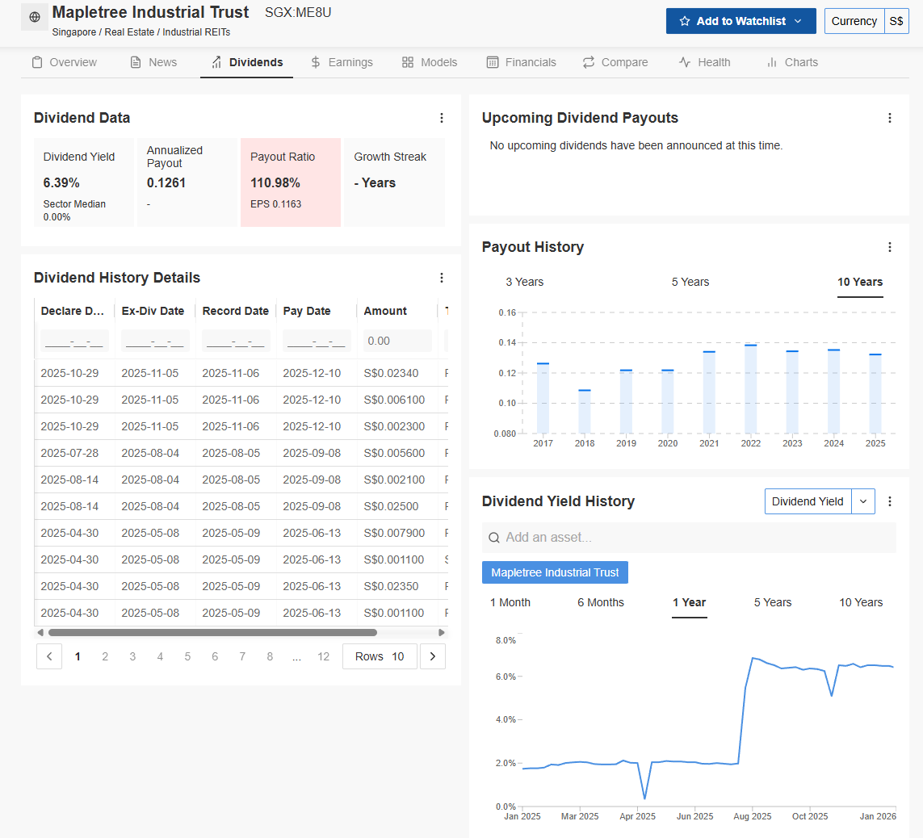This screenshot has width=923, height=838.
Task: Open the Rows per page selector
Action: pyautogui.click(x=380, y=656)
